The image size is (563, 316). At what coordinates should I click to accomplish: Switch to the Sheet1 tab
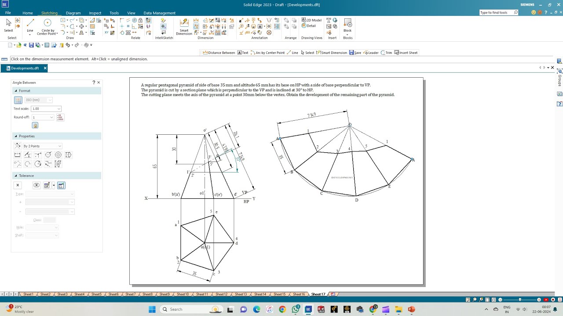point(28,294)
